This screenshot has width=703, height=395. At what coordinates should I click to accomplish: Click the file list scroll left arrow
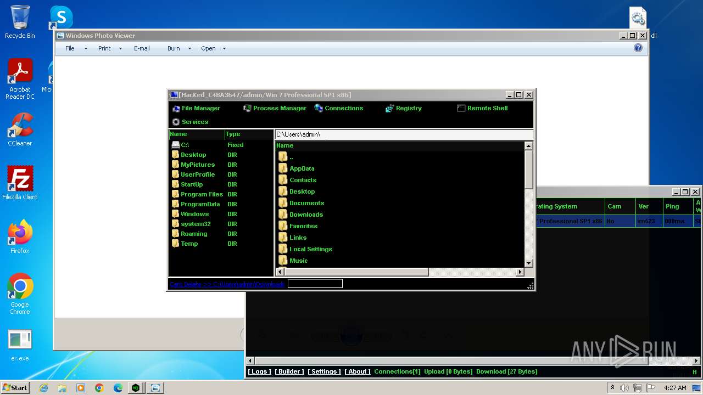(279, 272)
